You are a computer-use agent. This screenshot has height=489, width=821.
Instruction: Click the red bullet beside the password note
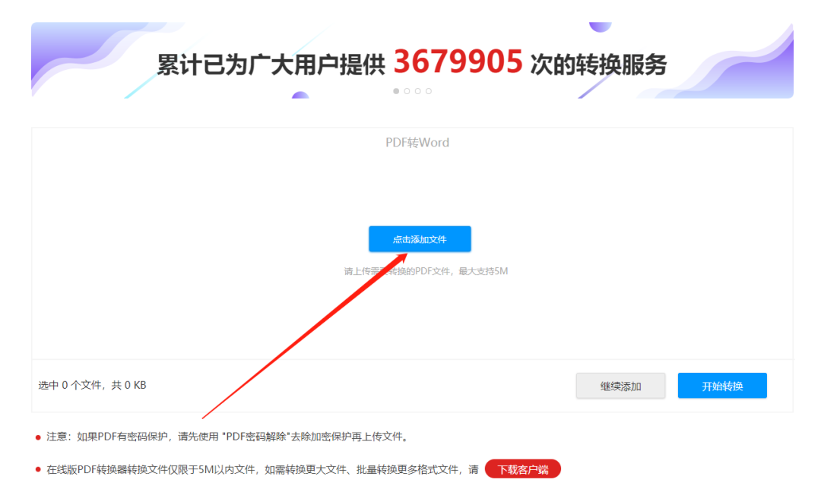(x=38, y=437)
